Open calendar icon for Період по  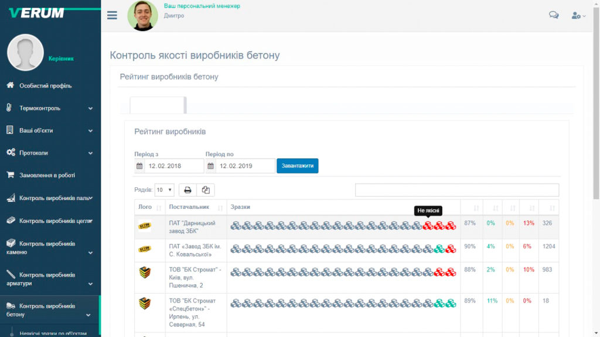210,166
